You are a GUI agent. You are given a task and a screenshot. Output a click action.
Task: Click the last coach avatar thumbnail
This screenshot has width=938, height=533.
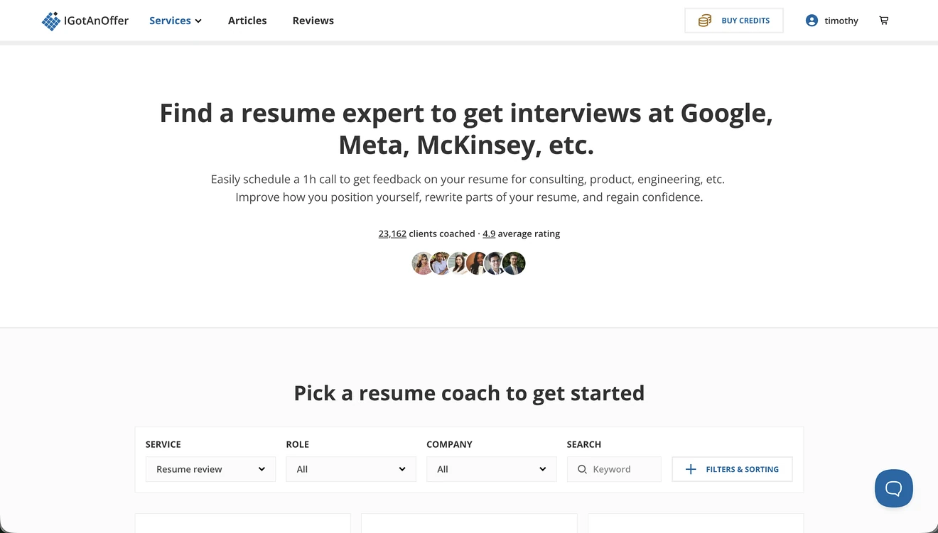pos(514,263)
